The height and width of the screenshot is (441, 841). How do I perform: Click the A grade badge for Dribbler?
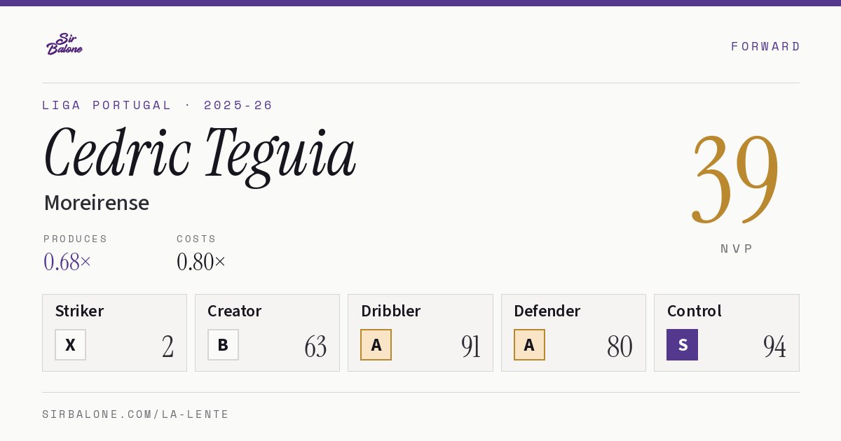pyautogui.click(x=376, y=345)
